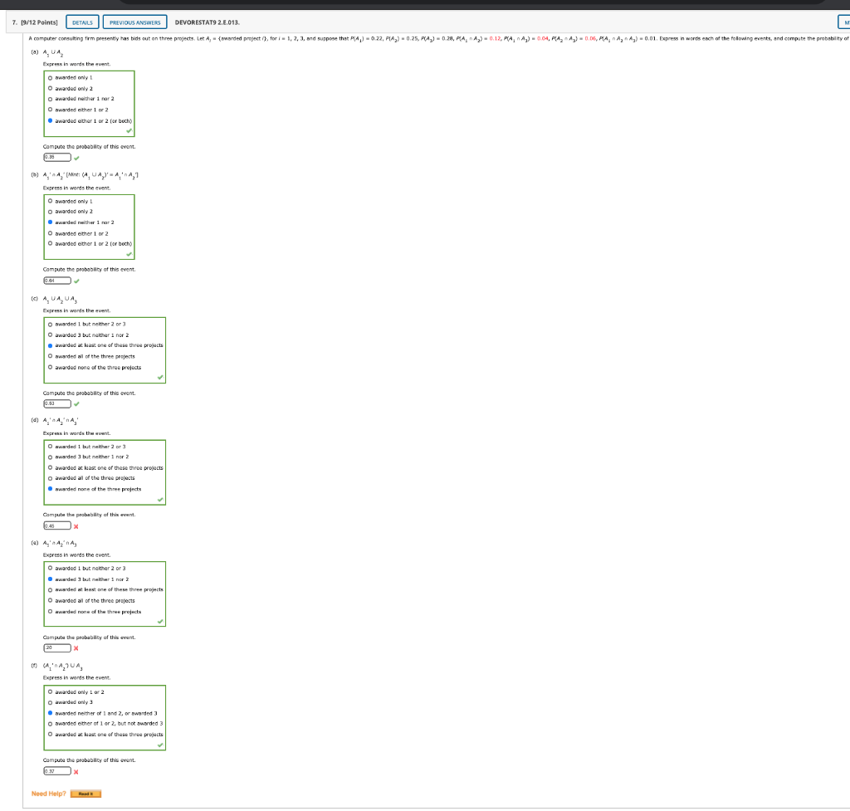Open the PREVIOUS ANSWERS button
The width and height of the screenshot is (850, 811).
pyautogui.click(x=135, y=22)
